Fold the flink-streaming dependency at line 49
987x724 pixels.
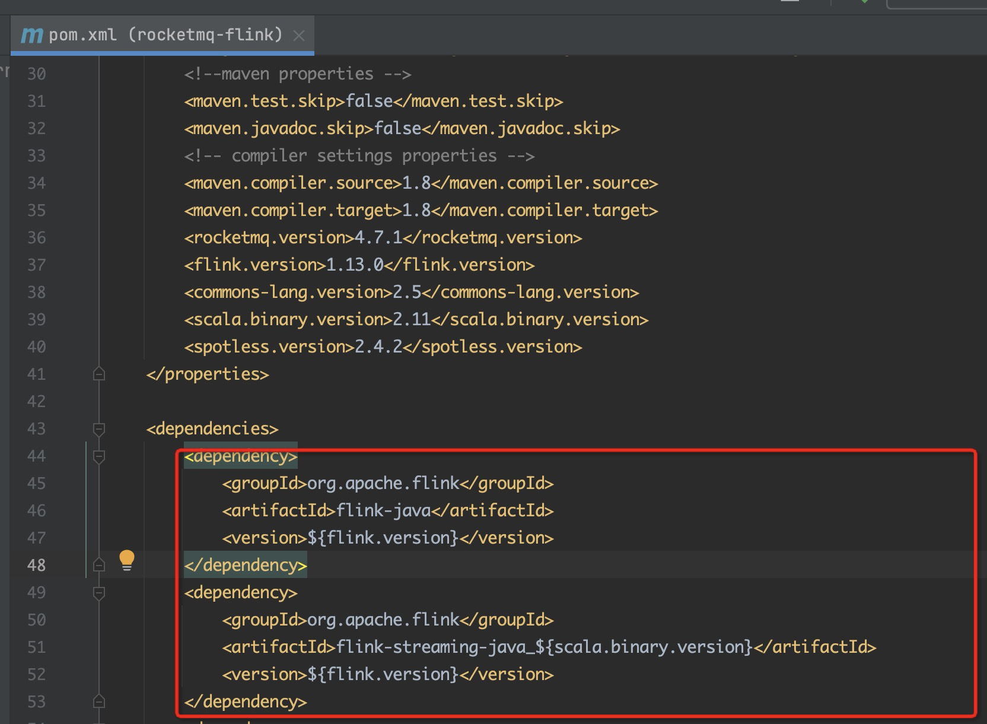99,592
